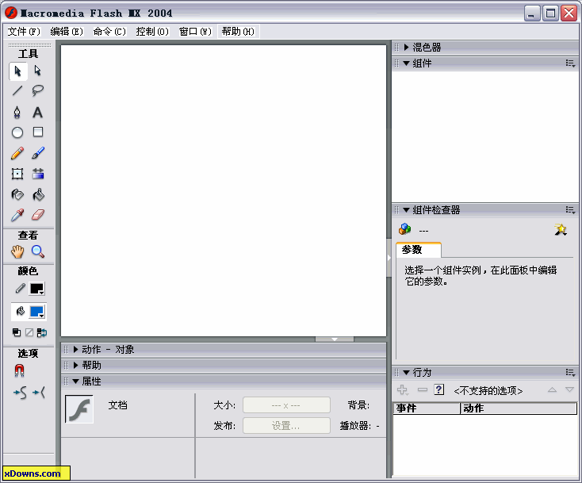Expand the 动作 - 对象 panel
Viewport: 582px width, 483px height.
(75, 349)
